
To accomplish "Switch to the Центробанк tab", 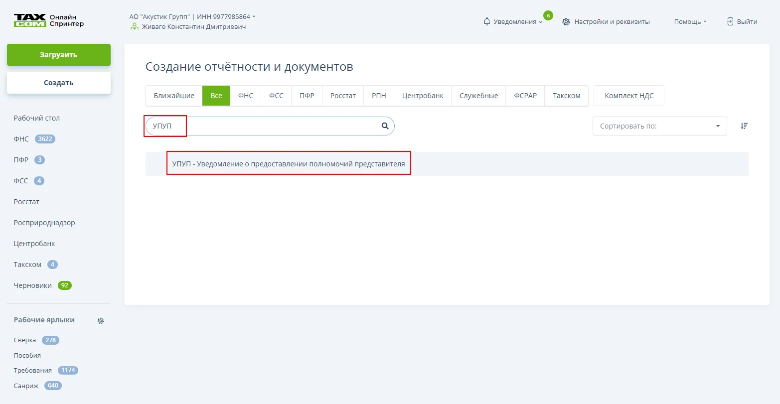I will 423,96.
